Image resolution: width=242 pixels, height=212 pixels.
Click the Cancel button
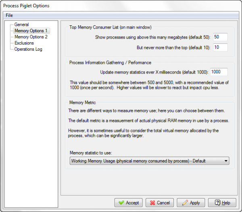click(x=160, y=203)
